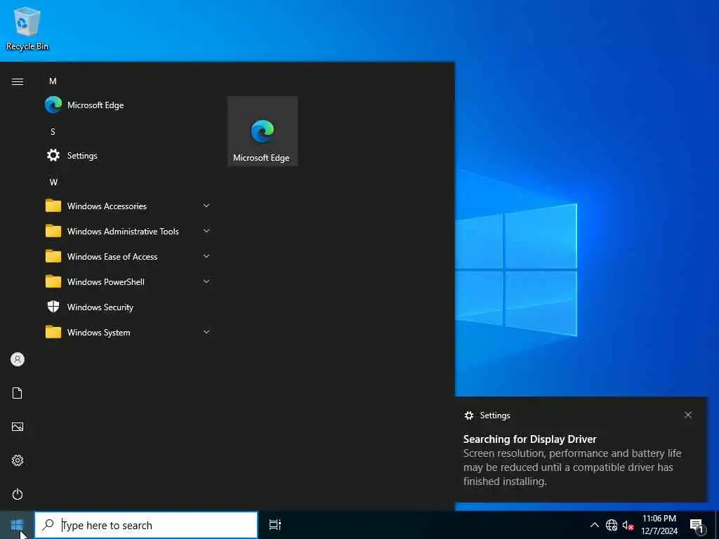Open Task View on the taskbar

pos(275,525)
